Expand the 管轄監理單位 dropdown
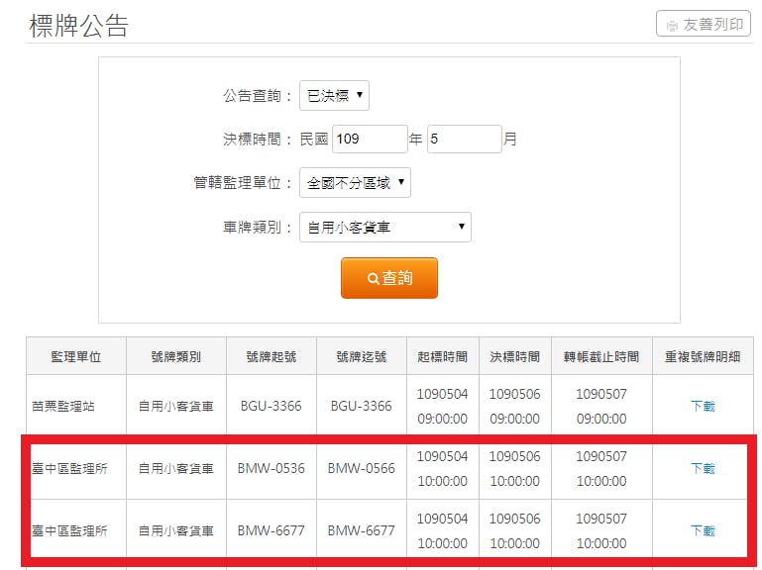The image size is (762, 570). pos(355,183)
